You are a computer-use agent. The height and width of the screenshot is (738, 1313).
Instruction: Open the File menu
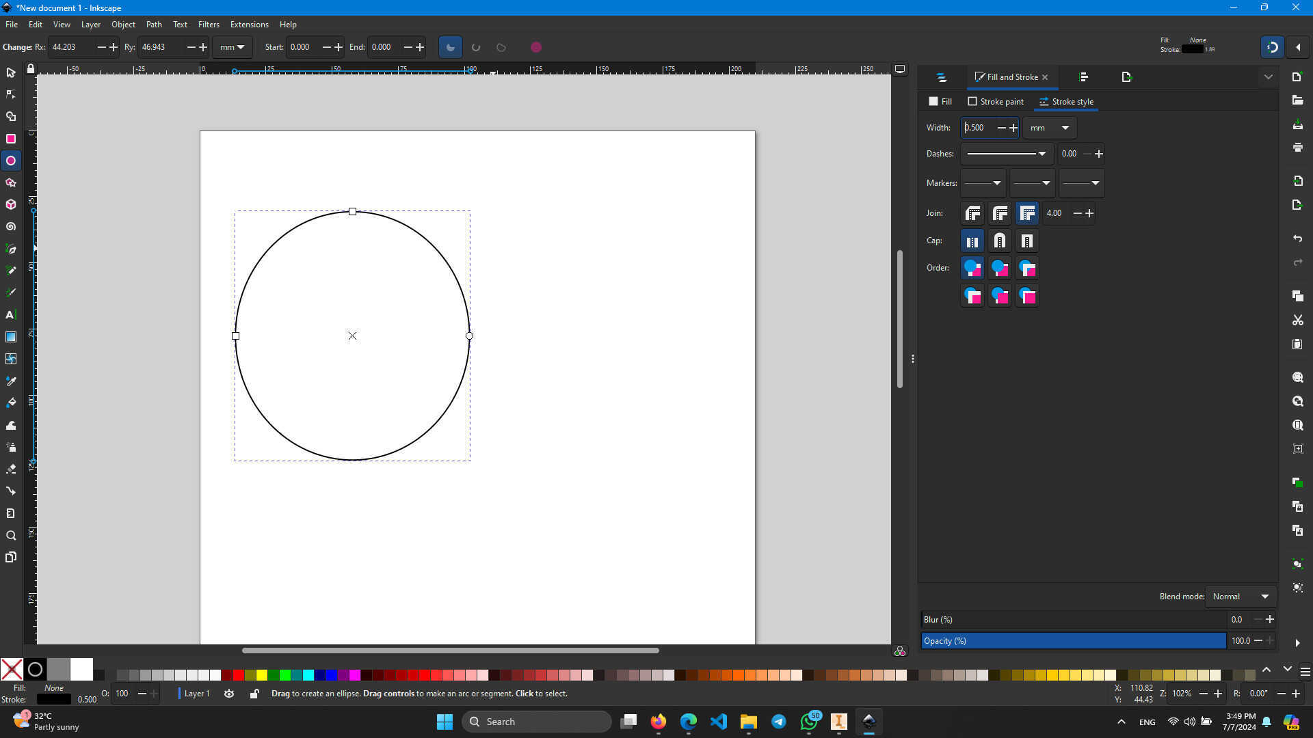[x=12, y=25]
